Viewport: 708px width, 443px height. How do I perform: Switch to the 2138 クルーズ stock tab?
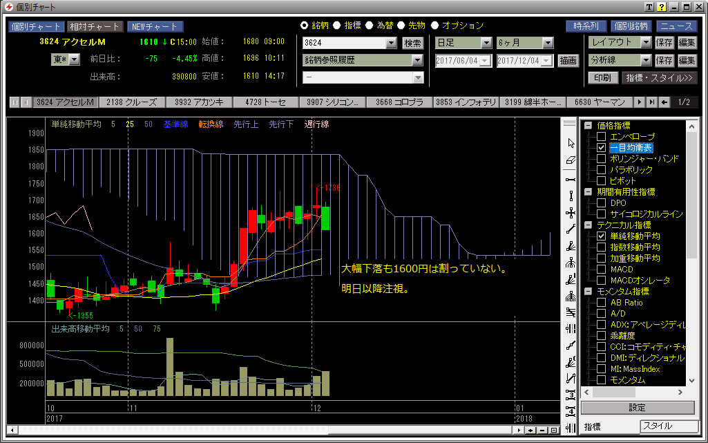pos(132,102)
